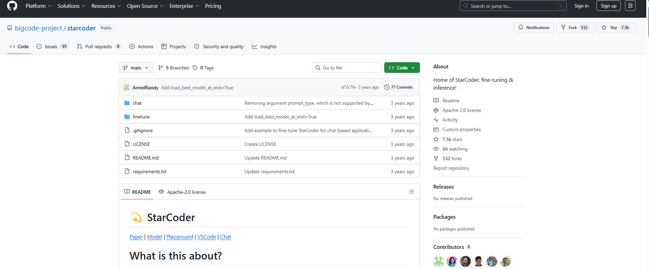Screen dimensions: 649x269
Task: Open the Pull requests tab
Action: pyautogui.click(x=99, y=47)
